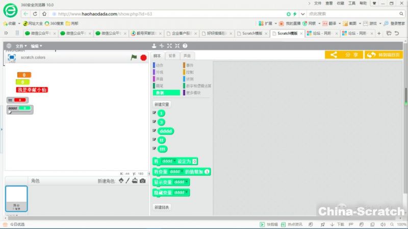Paint a new sprite with brush icon
Screen dimensions: 408x229
tap(128, 181)
